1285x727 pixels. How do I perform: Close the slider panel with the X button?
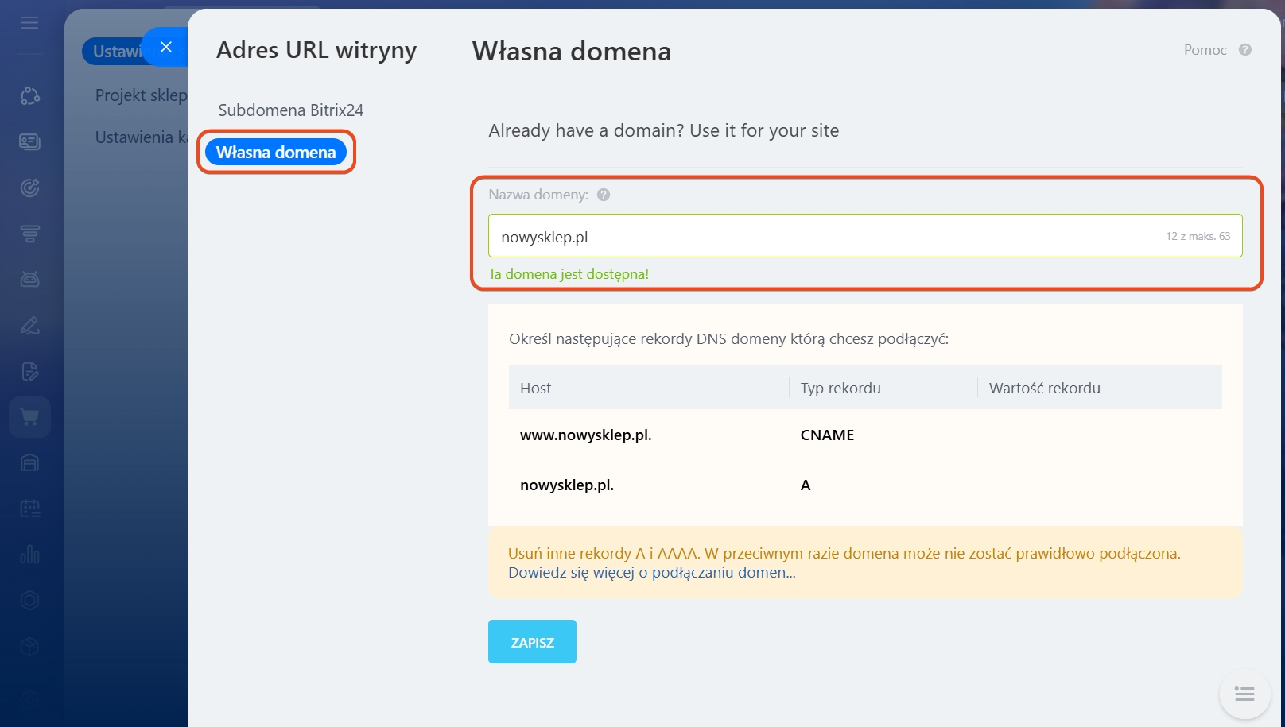pyautogui.click(x=165, y=47)
